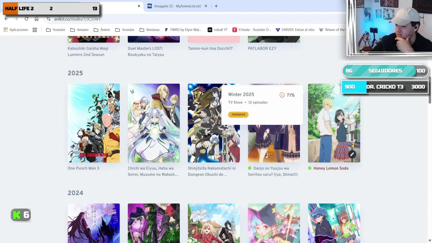Click the Honey Lemon Soda cover image
This screenshot has width=432, height=243.
(x=334, y=123)
